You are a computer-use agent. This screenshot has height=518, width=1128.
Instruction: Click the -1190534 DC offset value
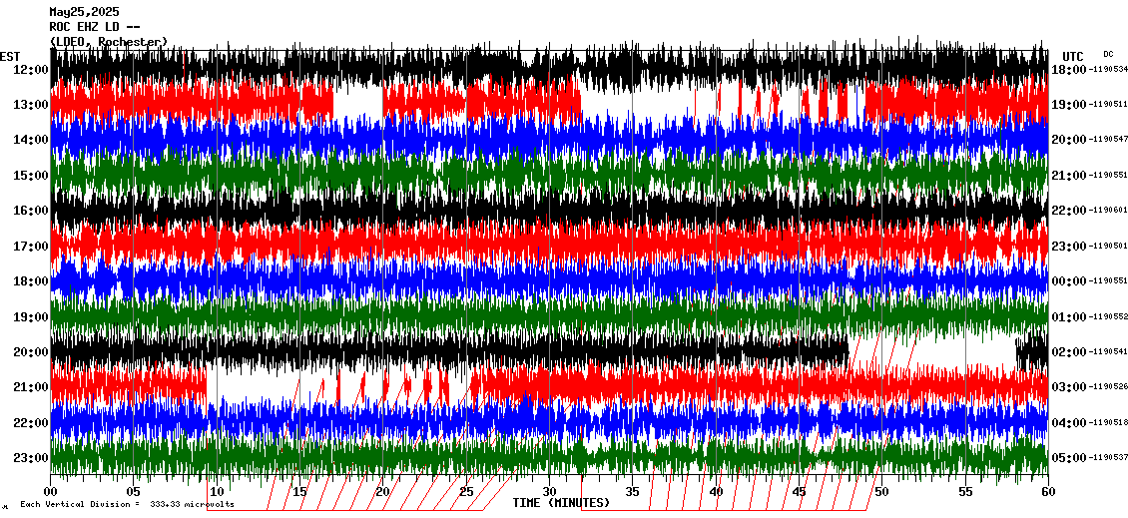[1107, 70]
